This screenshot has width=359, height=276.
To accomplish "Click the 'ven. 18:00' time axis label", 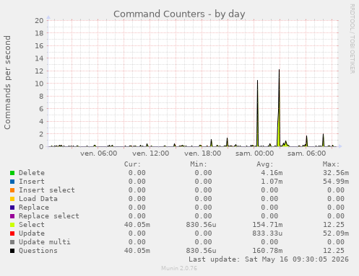I will (203, 153).
